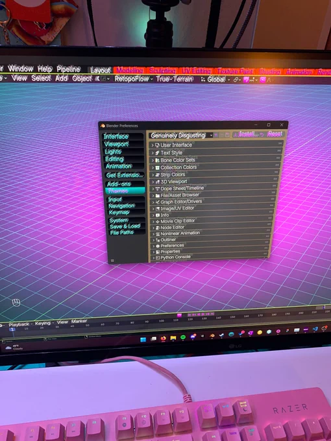Toggle pink proportional editing button in header
The width and height of the screenshot is (331, 441).
pyautogui.click(x=263, y=80)
